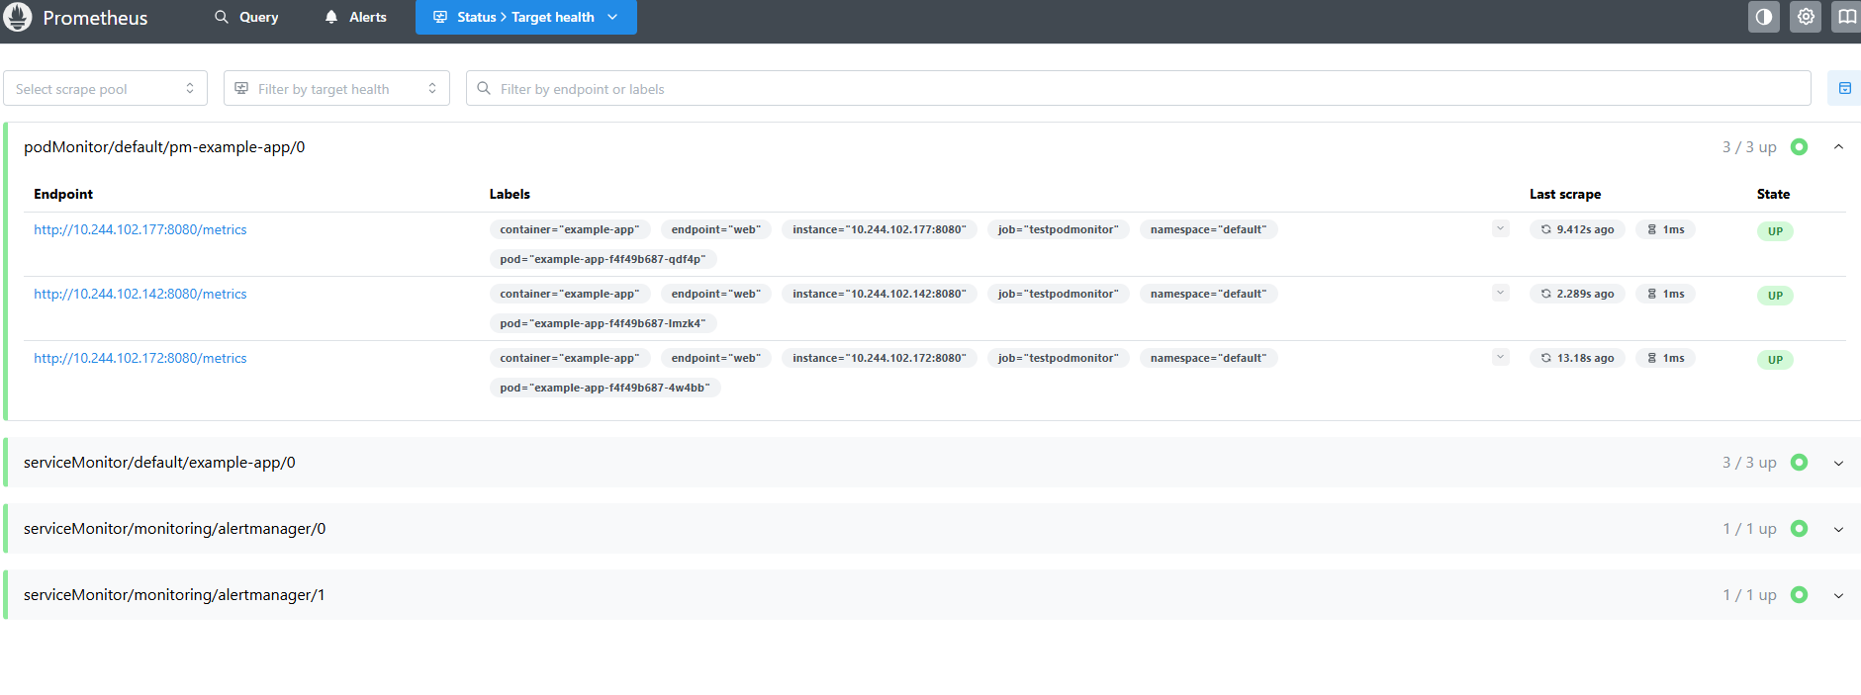
Task: Click the serviceMonitor/default/example-app/0 pool title
Action: (x=159, y=463)
